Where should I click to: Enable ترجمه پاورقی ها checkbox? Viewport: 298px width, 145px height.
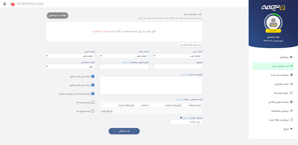[x=93, y=111]
